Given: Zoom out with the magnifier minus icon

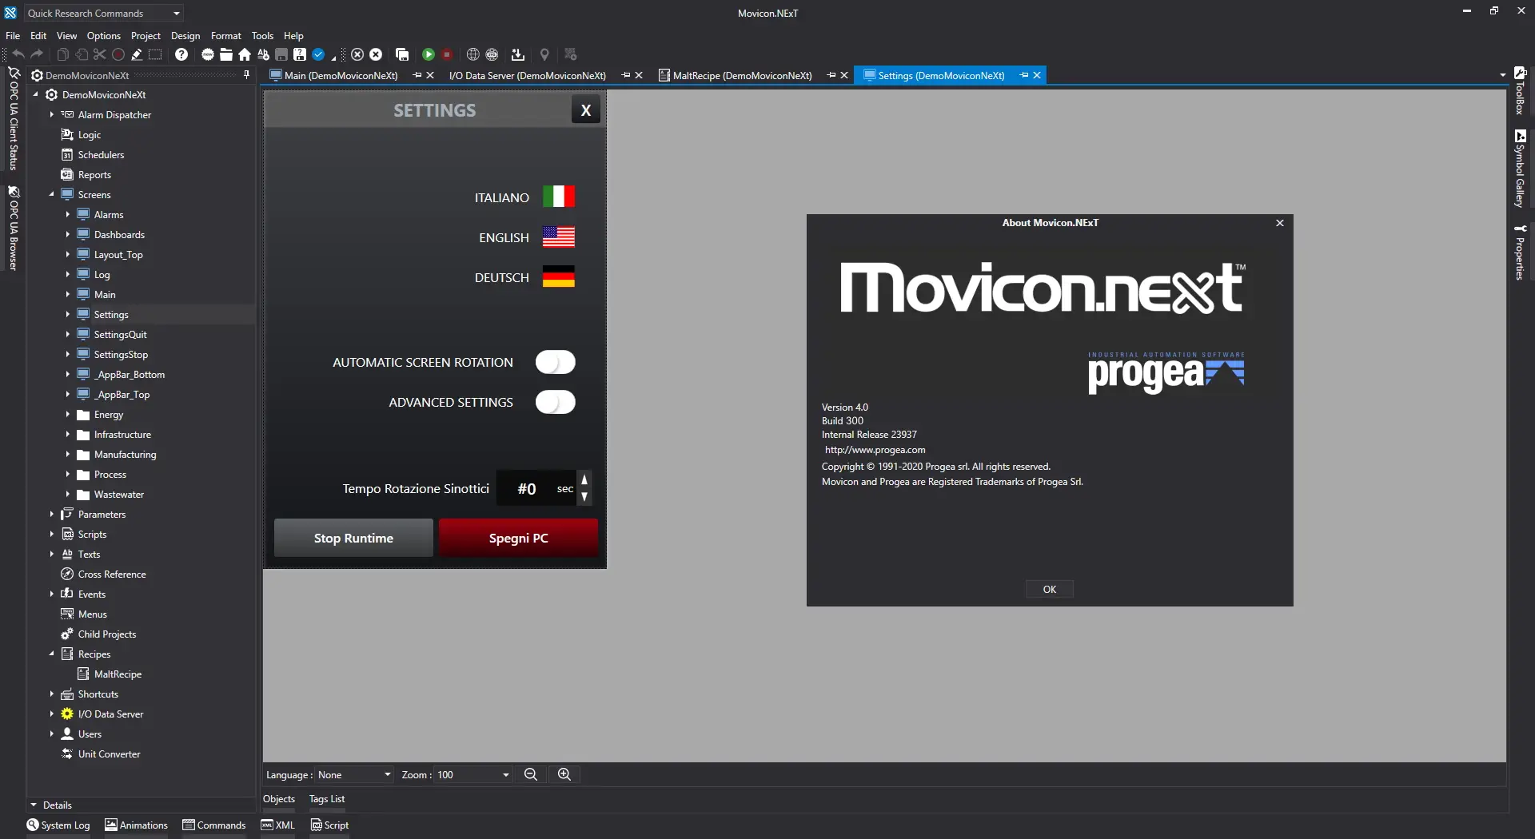Looking at the screenshot, I should pyautogui.click(x=530, y=774).
